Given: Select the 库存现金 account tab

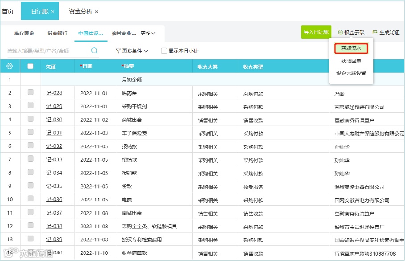Looking at the screenshot, I should 24,33.
